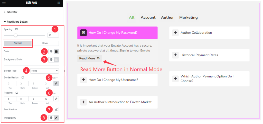The width and height of the screenshot is (263, 124).
Task: Click the globe icon for Background Color
Action: tap(51, 59)
